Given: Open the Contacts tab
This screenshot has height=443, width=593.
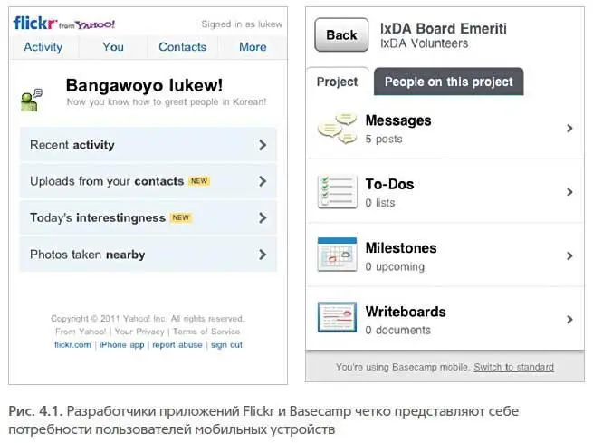Looking at the screenshot, I should [183, 47].
